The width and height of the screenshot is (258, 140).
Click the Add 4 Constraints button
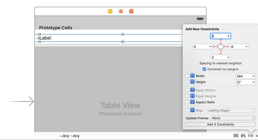click(220, 124)
